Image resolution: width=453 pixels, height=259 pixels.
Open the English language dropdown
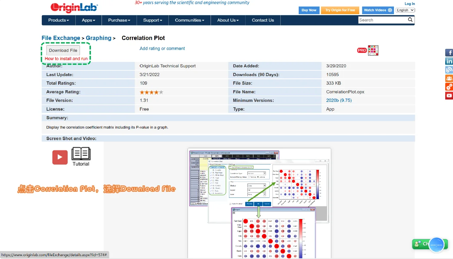tap(405, 10)
